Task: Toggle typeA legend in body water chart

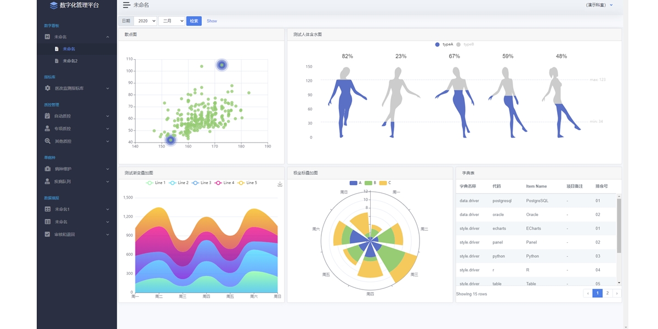Action: 444,44
